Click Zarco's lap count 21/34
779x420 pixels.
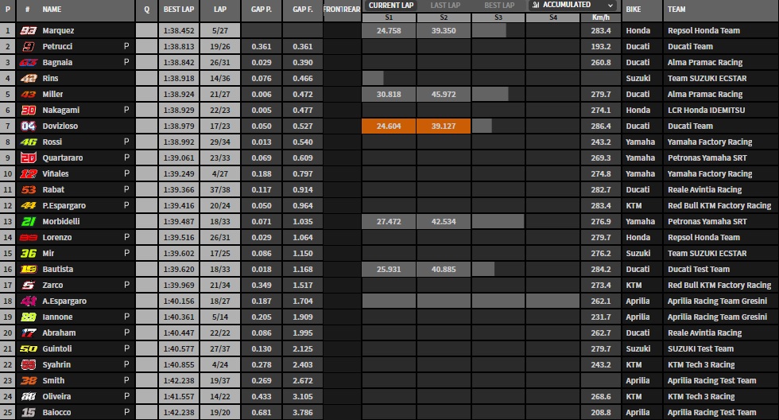220,286
